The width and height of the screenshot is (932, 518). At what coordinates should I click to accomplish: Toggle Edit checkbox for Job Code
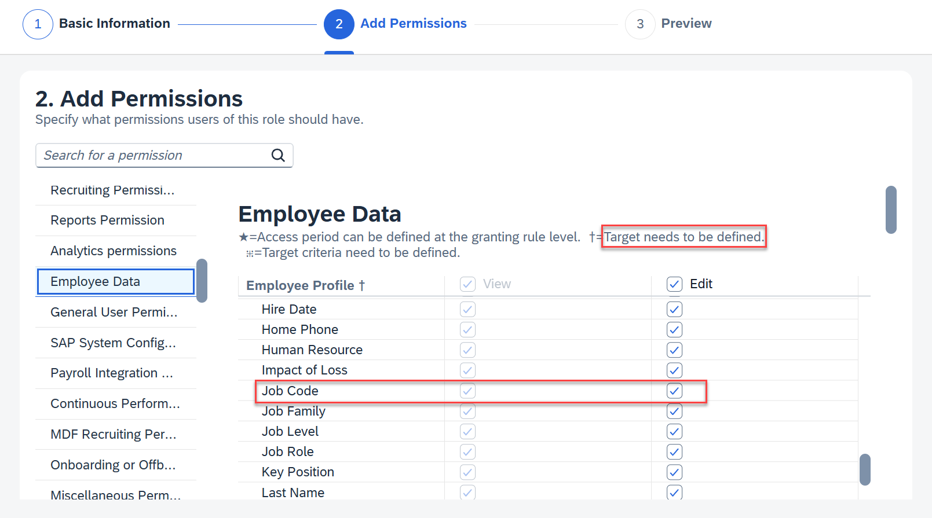pos(674,391)
